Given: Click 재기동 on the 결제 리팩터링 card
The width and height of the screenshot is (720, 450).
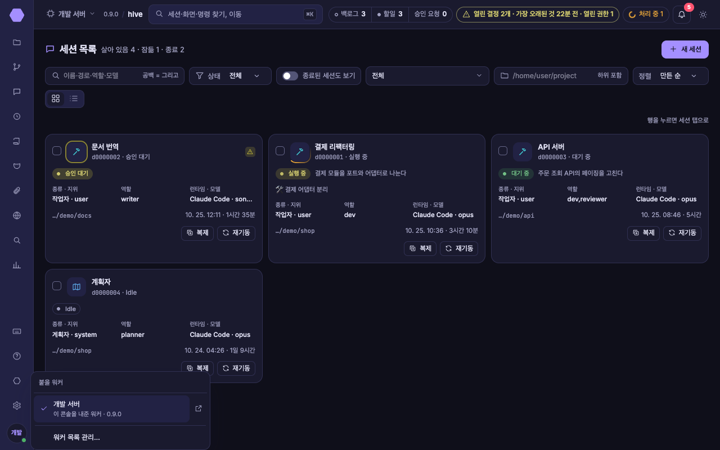Looking at the screenshot, I should point(459,249).
